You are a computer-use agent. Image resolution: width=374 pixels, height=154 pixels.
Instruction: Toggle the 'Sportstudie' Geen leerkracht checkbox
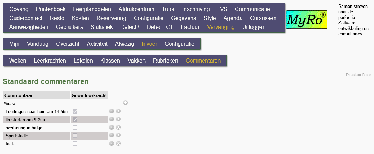point(75,136)
